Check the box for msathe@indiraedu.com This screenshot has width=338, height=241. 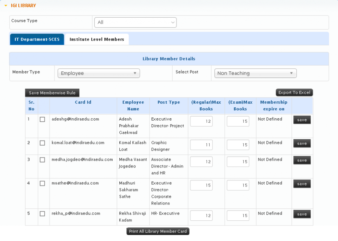tap(42, 183)
